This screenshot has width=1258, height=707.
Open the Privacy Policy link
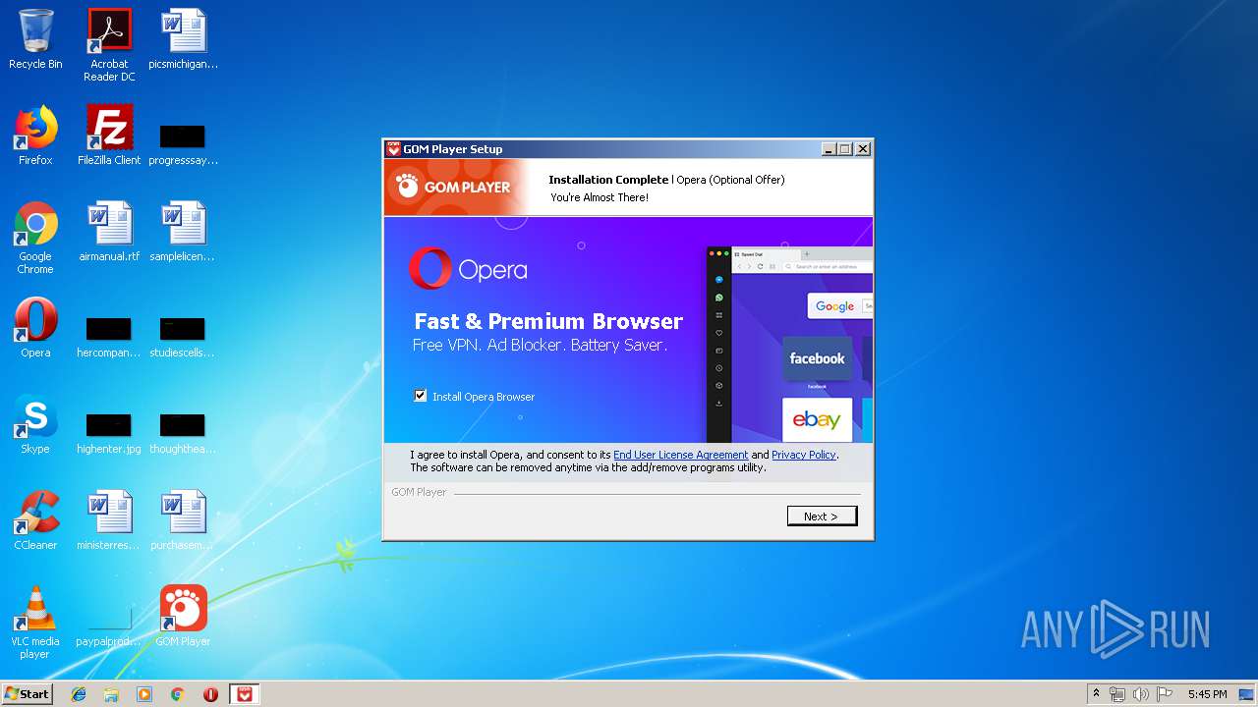pos(804,455)
